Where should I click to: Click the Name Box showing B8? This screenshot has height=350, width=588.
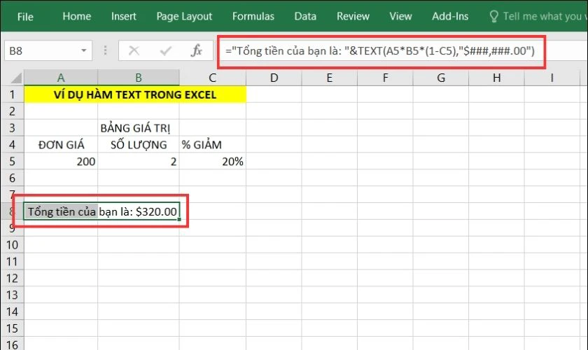tap(48, 50)
